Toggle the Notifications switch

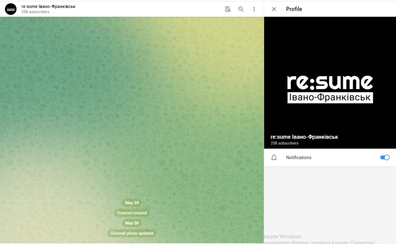click(x=385, y=157)
